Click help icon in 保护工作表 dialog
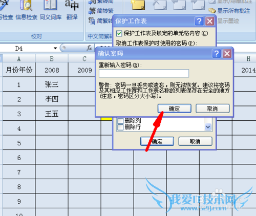Screen dimensions: 256x216 click(199, 21)
